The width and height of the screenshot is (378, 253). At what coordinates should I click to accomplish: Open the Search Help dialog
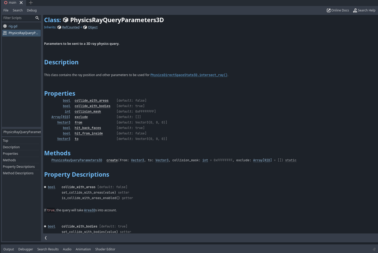pos(364,10)
